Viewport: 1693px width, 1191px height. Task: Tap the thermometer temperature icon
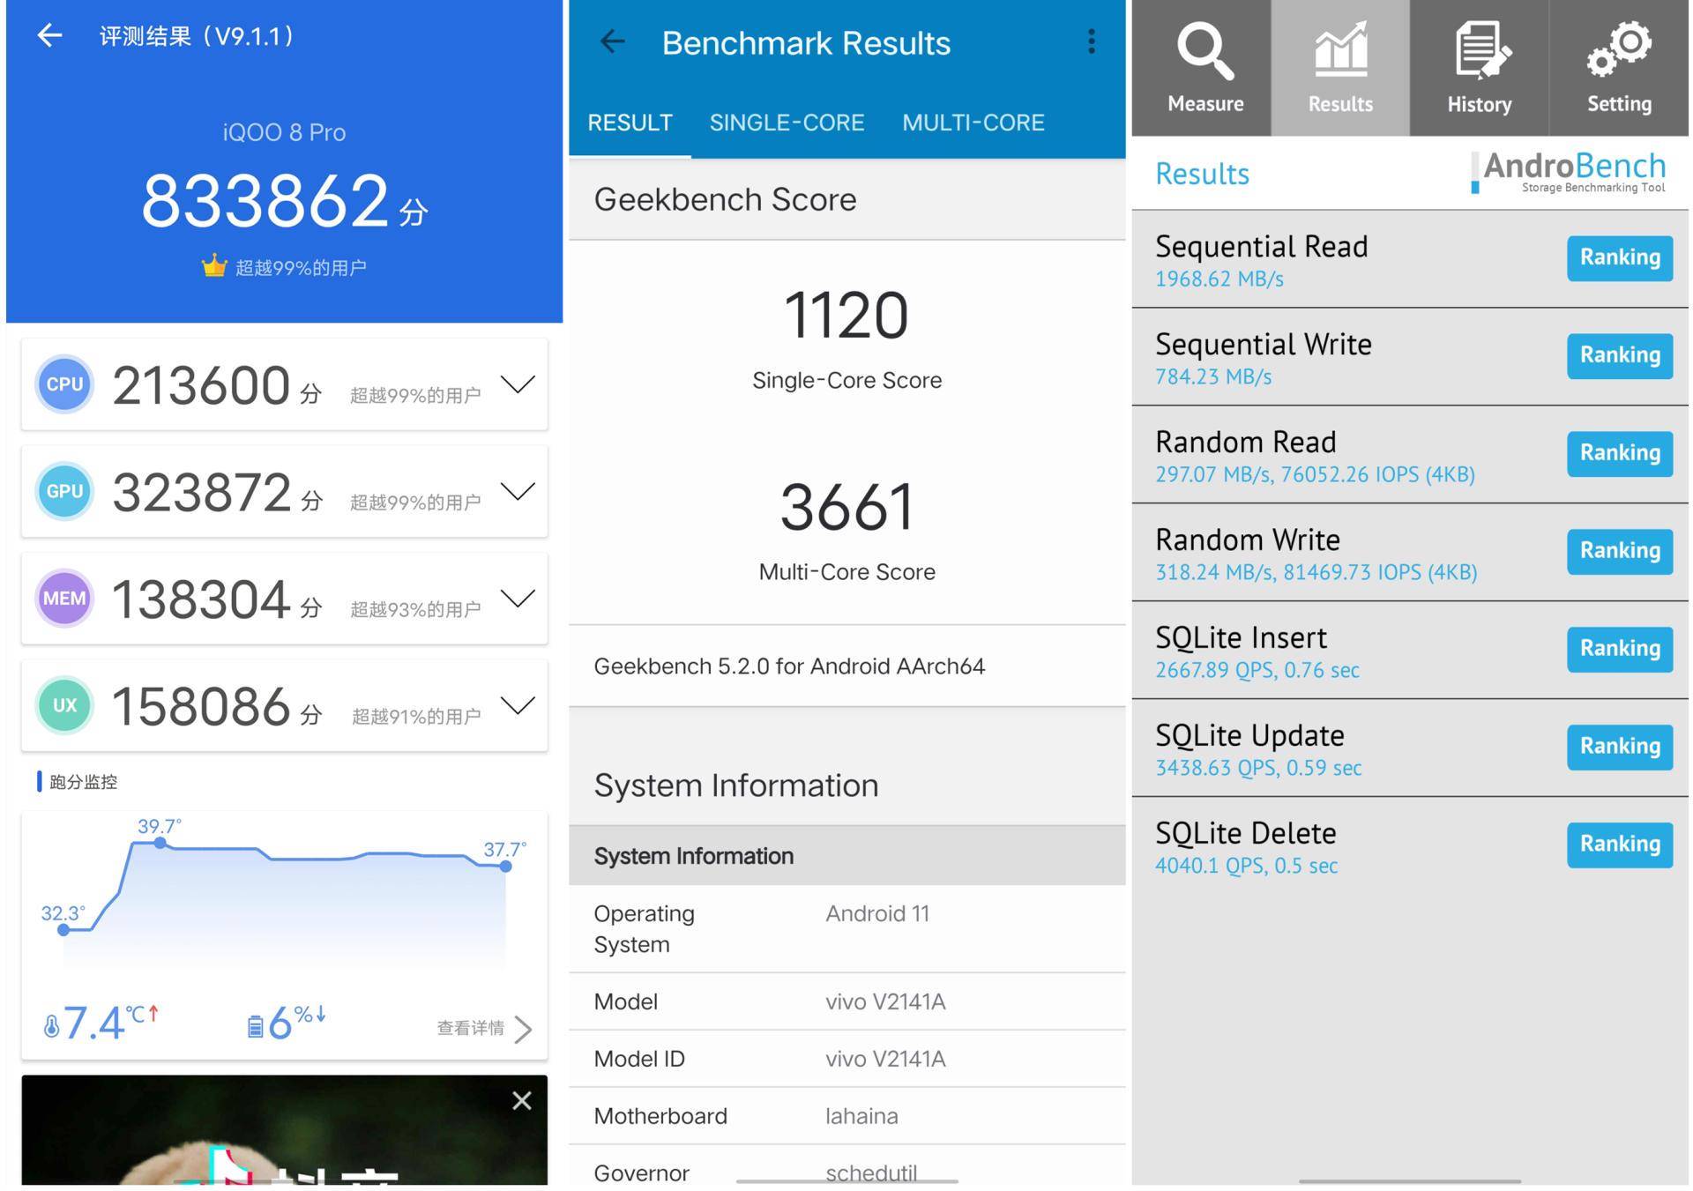51,1026
